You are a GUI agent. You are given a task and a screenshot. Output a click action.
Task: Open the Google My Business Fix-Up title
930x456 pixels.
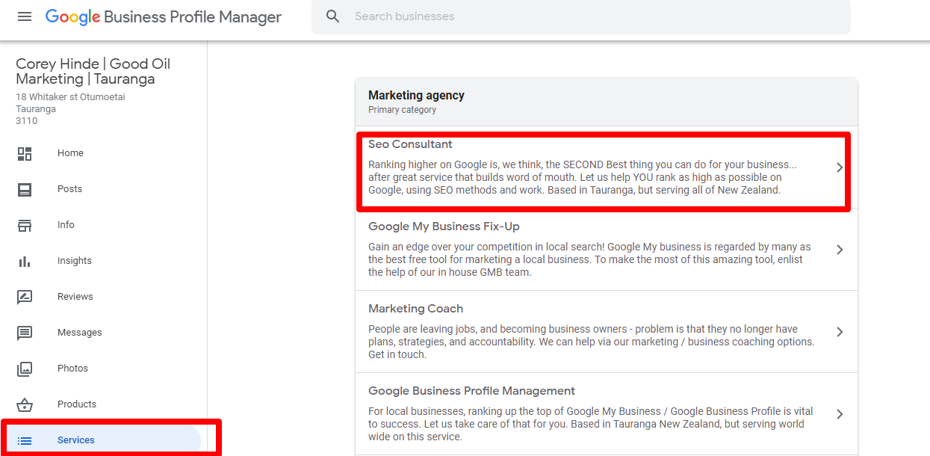tap(444, 227)
